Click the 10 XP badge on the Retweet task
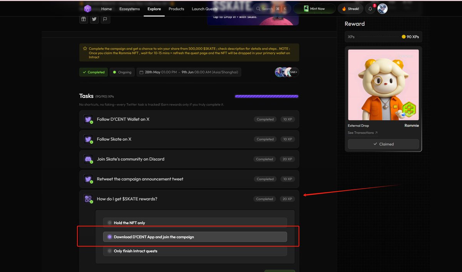462x272 pixels. 288,179
